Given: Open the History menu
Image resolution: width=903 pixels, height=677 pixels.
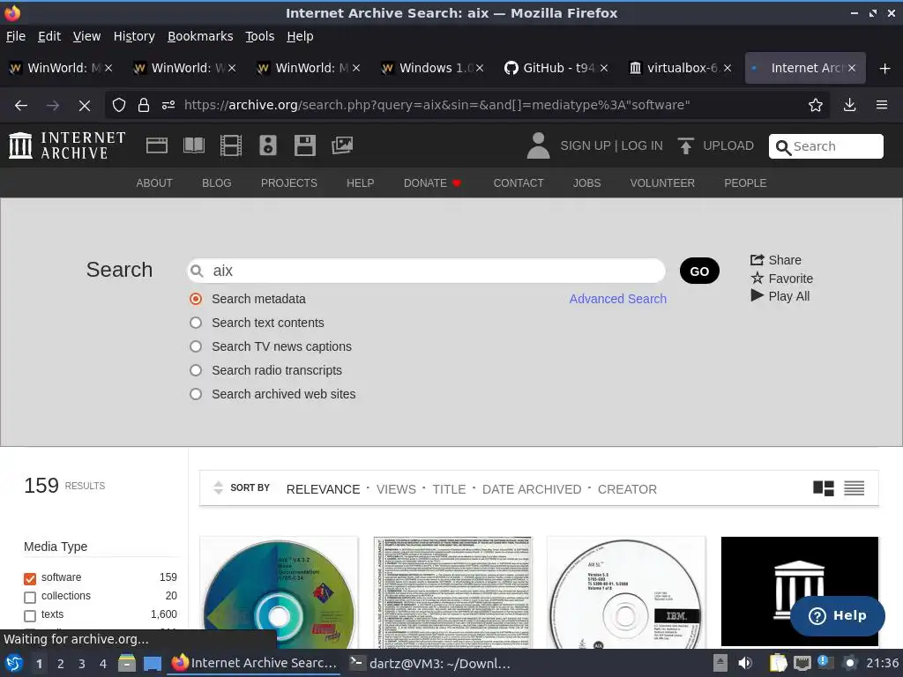Looking at the screenshot, I should (134, 36).
